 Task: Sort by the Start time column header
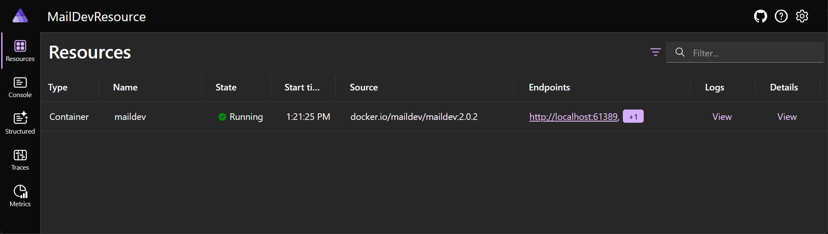pos(302,87)
